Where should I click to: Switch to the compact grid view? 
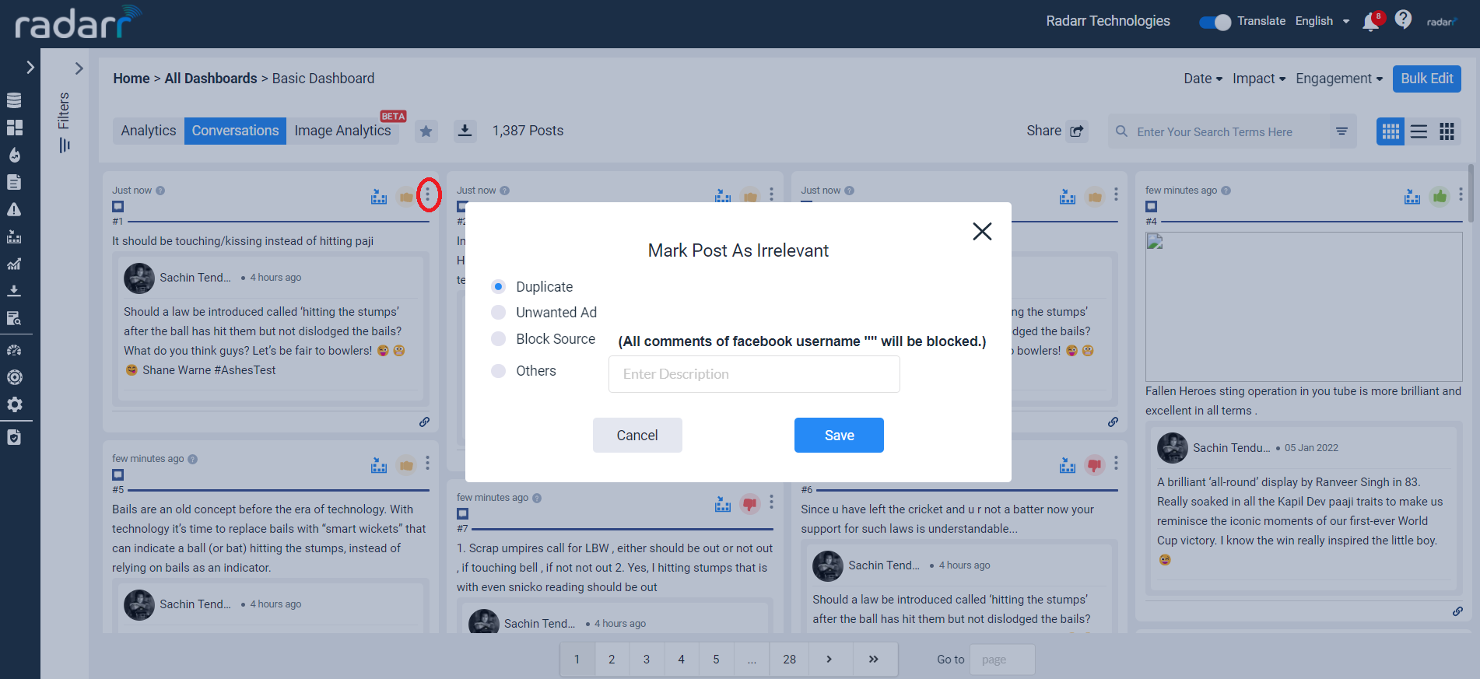1447,131
